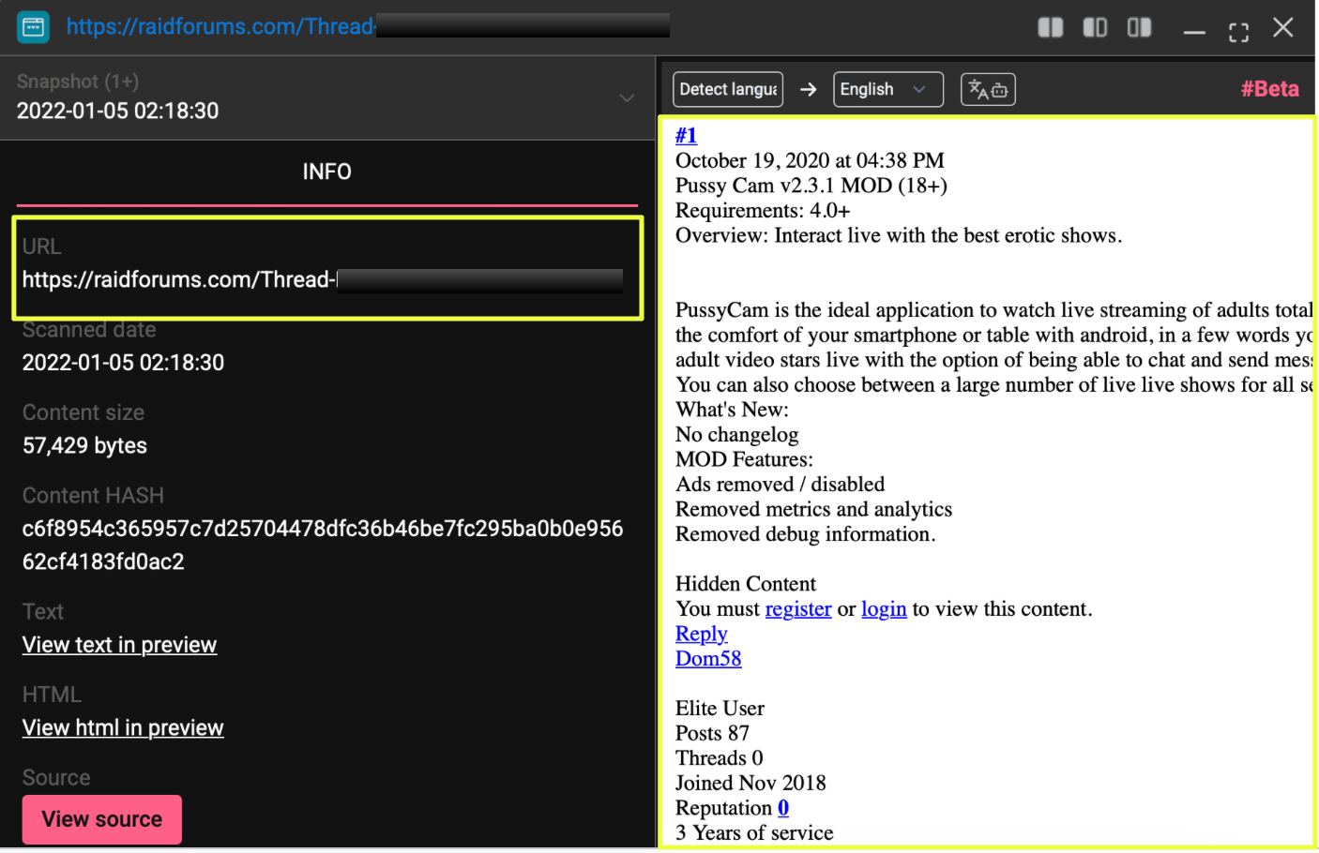Close the snapshot viewer with the X icon

pos(1282,28)
